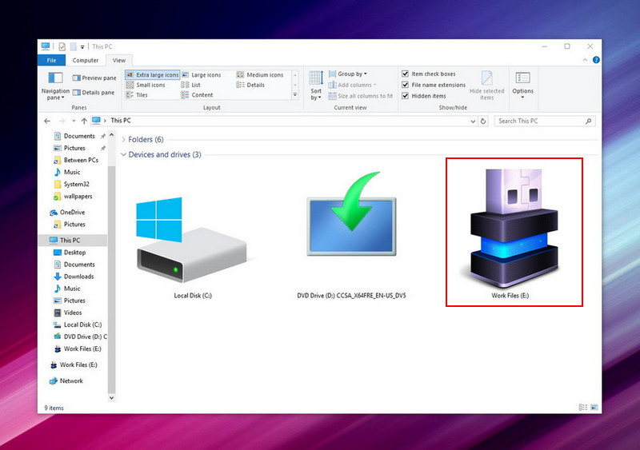This screenshot has height=450, width=640.
Task: Open Explorer Help icon
Action: (596, 60)
